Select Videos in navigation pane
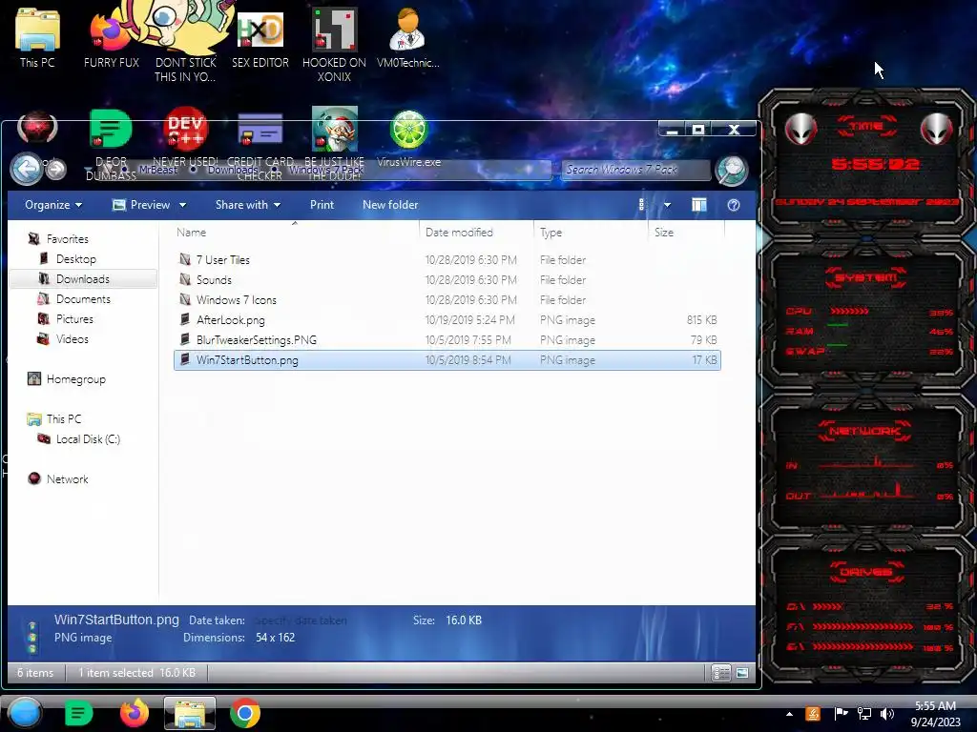Image resolution: width=977 pixels, height=732 pixels. click(x=72, y=338)
